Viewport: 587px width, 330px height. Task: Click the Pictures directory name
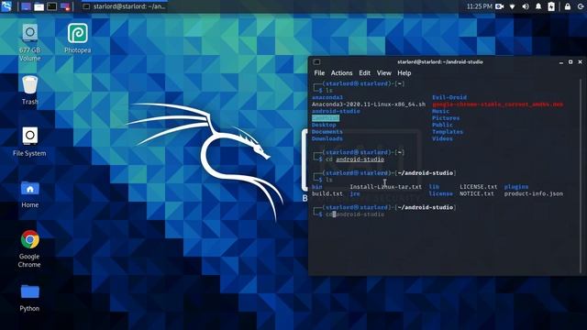446,118
